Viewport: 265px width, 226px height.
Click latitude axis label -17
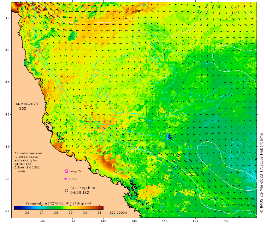(x=7, y=82)
